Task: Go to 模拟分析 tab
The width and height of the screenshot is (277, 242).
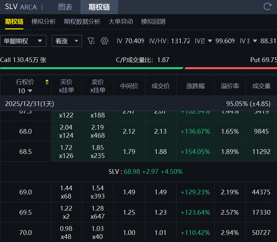Action: coord(43,22)
